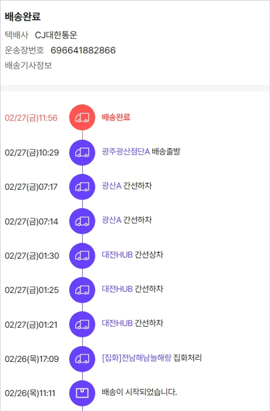The image size is (270, 411).
Task: Click the 02/26(목)11:11 timestamp
Action: tap(30, 393)
